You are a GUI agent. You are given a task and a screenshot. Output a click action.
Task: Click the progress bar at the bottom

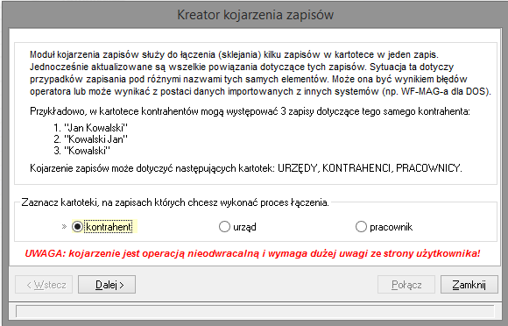pyautogui.click(x=255, y=311)
